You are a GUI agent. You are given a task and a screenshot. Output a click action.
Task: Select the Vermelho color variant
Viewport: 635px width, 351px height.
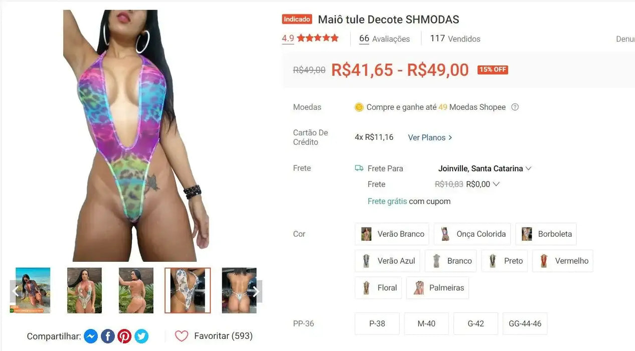coord(563,261)
